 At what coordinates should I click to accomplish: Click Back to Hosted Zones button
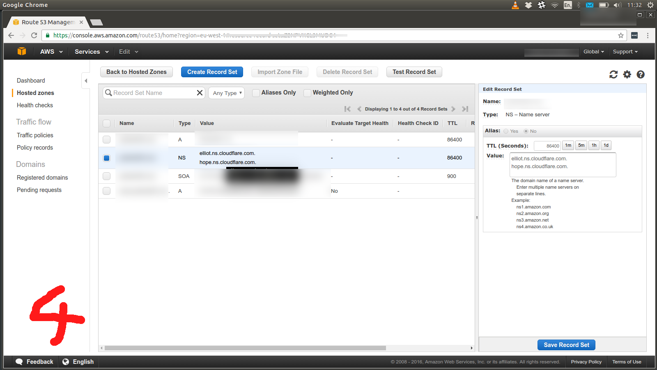tap(136, 72)
